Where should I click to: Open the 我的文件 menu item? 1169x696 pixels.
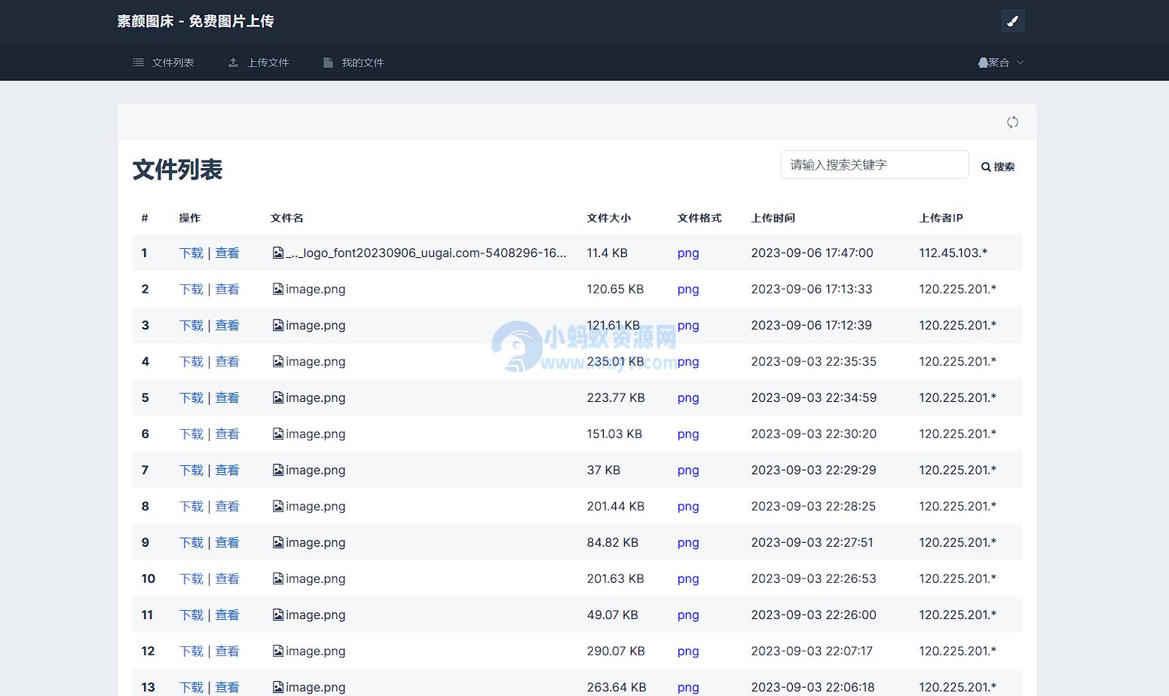[x=353, y=63]
